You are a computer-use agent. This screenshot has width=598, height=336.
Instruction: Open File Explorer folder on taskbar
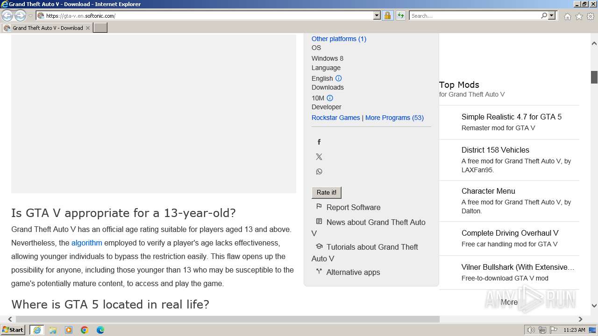click(53, 330)
